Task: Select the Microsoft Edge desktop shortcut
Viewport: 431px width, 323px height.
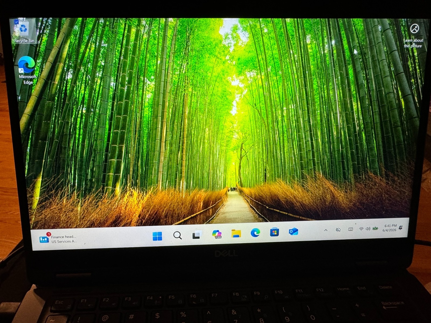Action: 27,70
